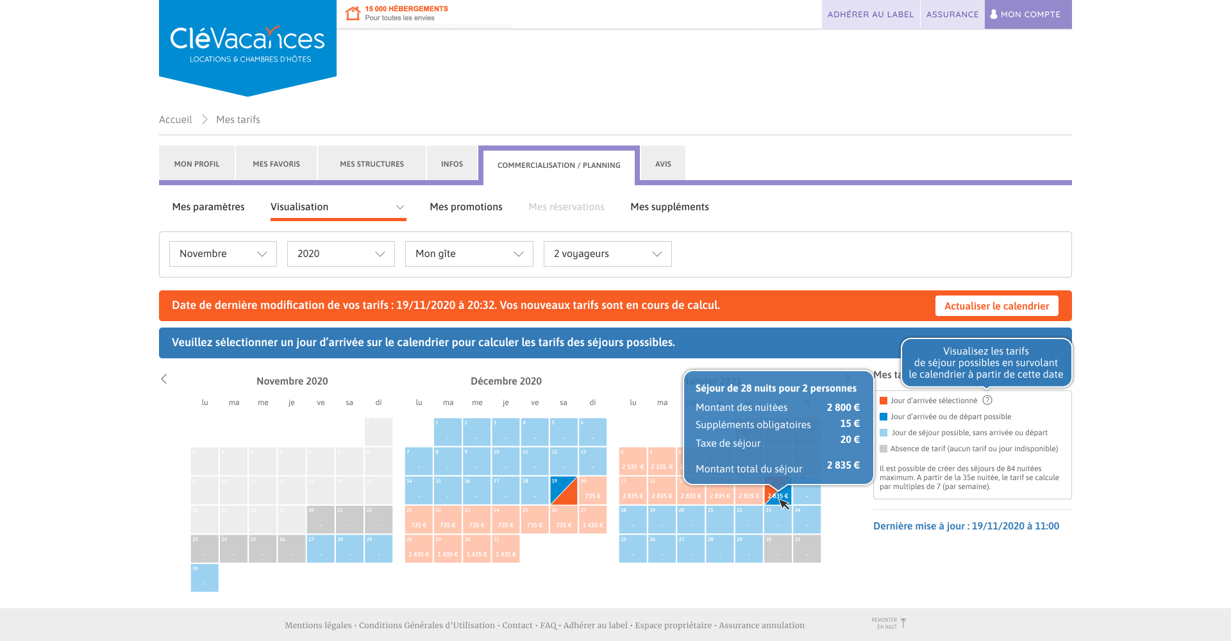
Task: Click Montant total du séjour line
Action: point(778,467)
